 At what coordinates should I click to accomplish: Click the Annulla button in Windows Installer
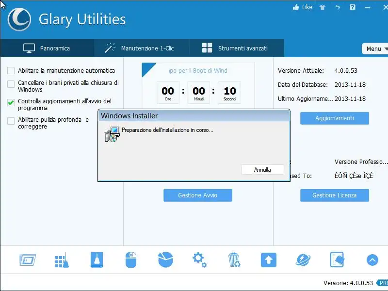(262, 169)
